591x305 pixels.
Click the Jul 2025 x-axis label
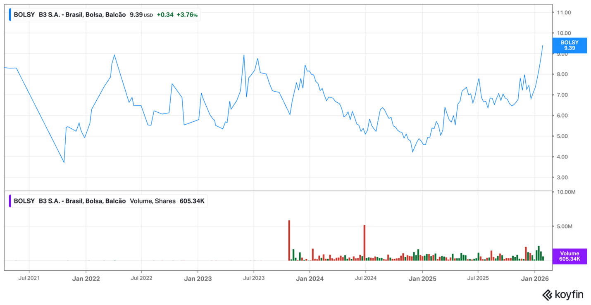coord(478,278)
